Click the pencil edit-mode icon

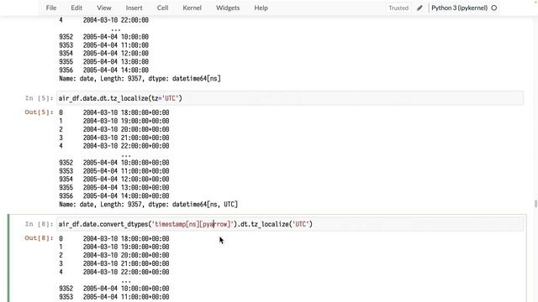point(419,8)
